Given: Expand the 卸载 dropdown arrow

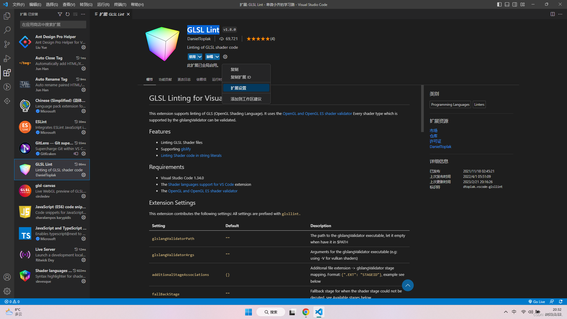Looking at the screenshot, I should click(x=217, y=57).
